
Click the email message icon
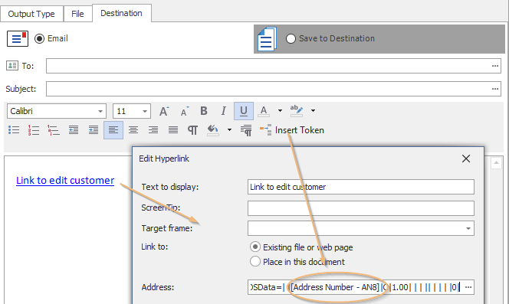click(18, 38)
